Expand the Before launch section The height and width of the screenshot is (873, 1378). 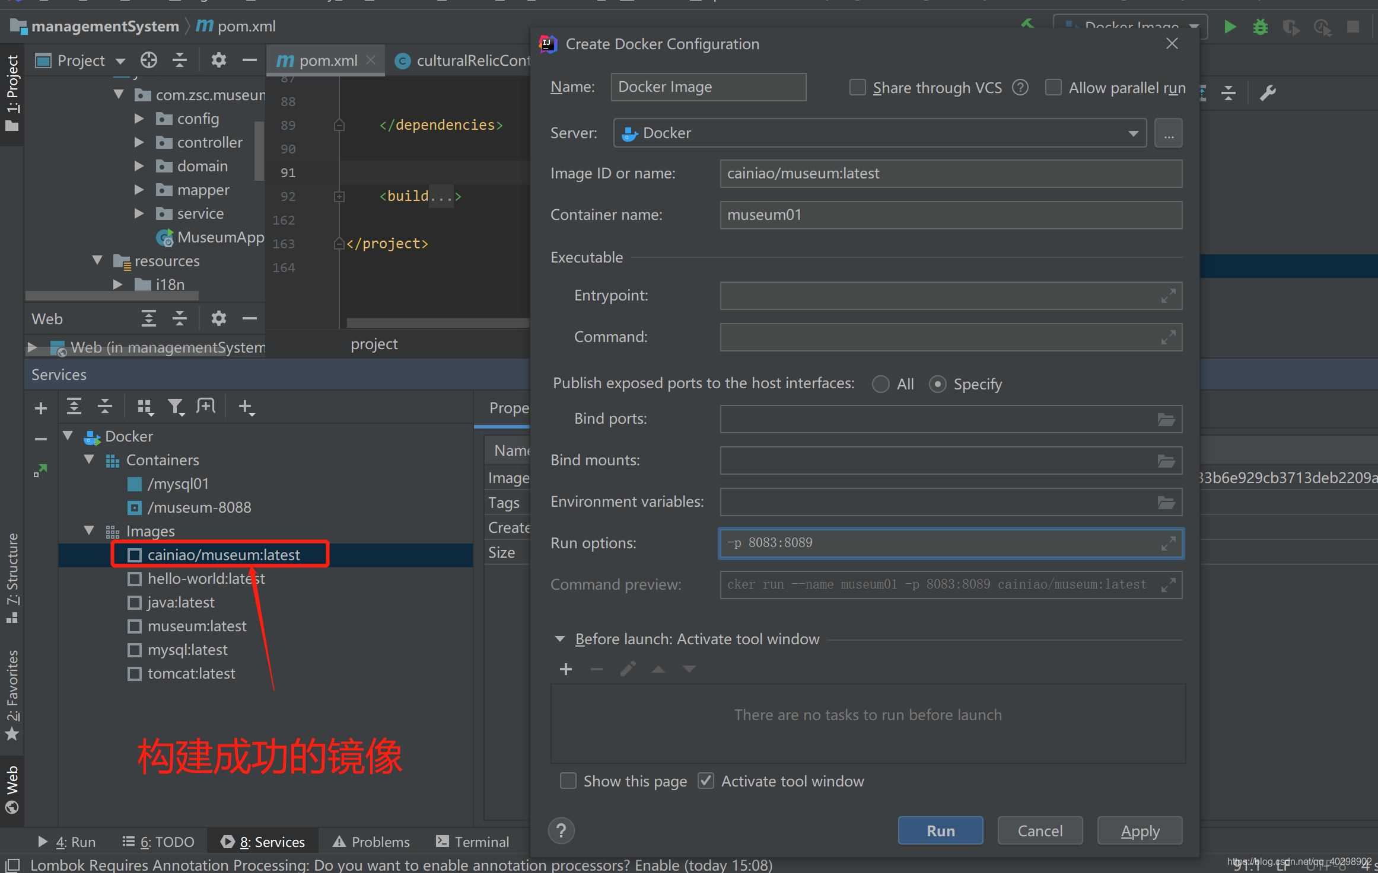[561, 639]
